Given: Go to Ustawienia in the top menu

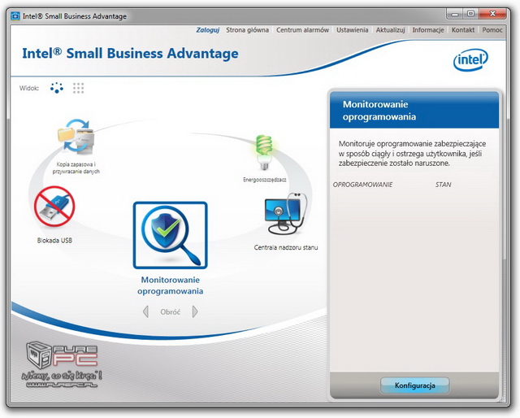Looking at the screenshot, I should tap(352, 30).
